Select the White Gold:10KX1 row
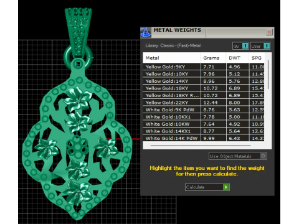The image size is (299, 224). tap(204, 117)
